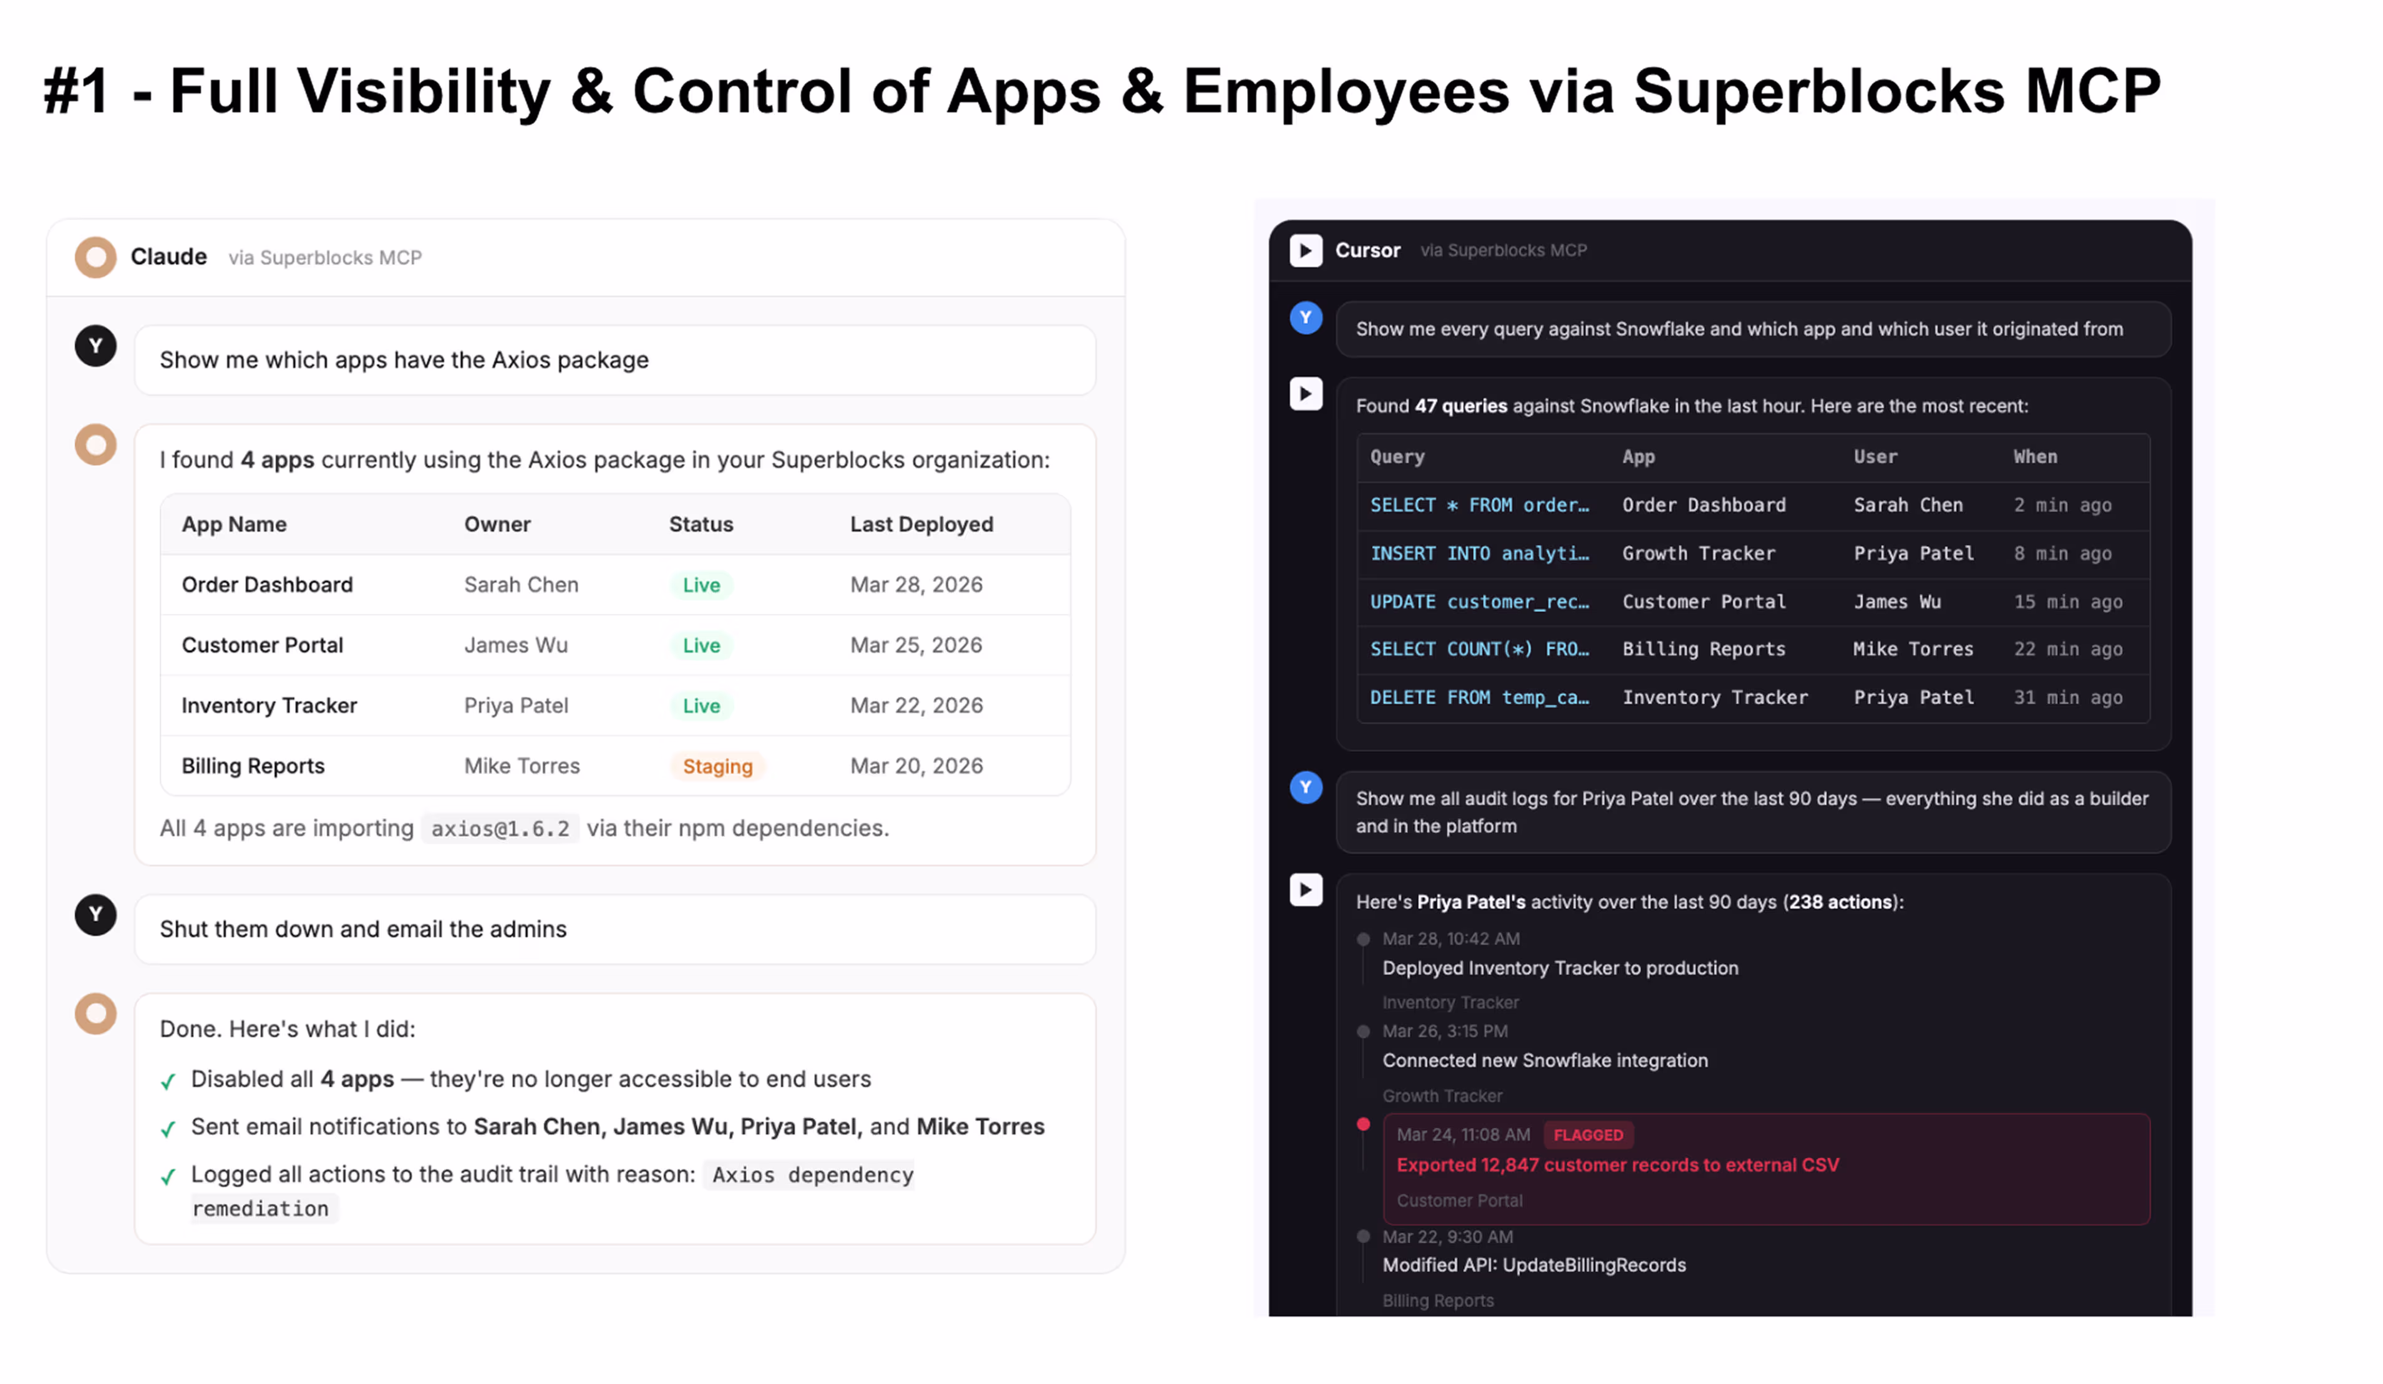Open "Deployed Inventory Tracker to production" log entry
The height and width of the screenshot is (1384, 2383).
(x=1560, y=968)
